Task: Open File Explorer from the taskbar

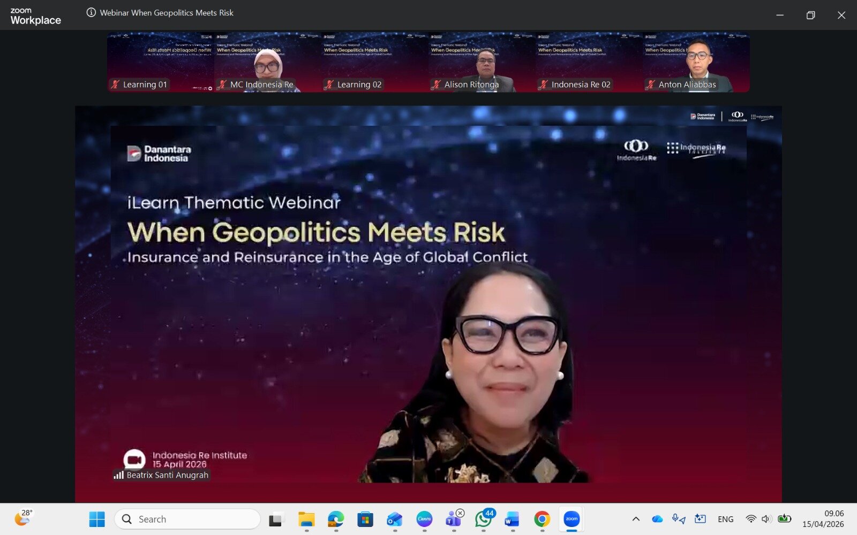Action: pyautogui.click(x=306, y=519)
